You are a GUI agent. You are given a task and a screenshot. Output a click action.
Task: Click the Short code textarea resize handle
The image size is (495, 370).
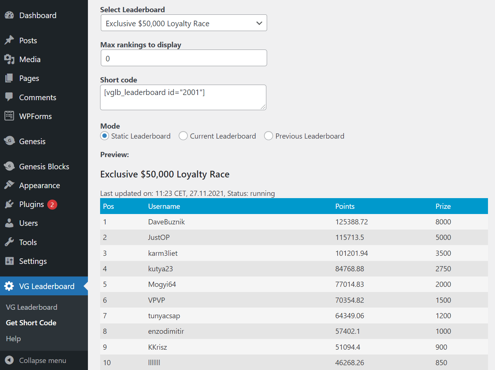(263, 107)
